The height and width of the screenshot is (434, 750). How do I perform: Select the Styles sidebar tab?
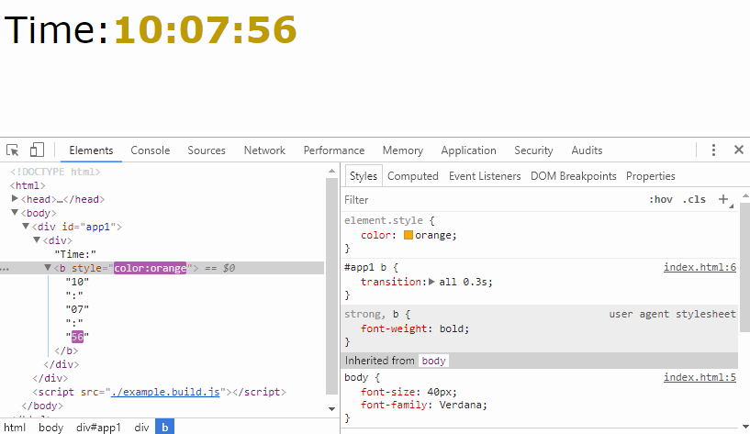363,176
